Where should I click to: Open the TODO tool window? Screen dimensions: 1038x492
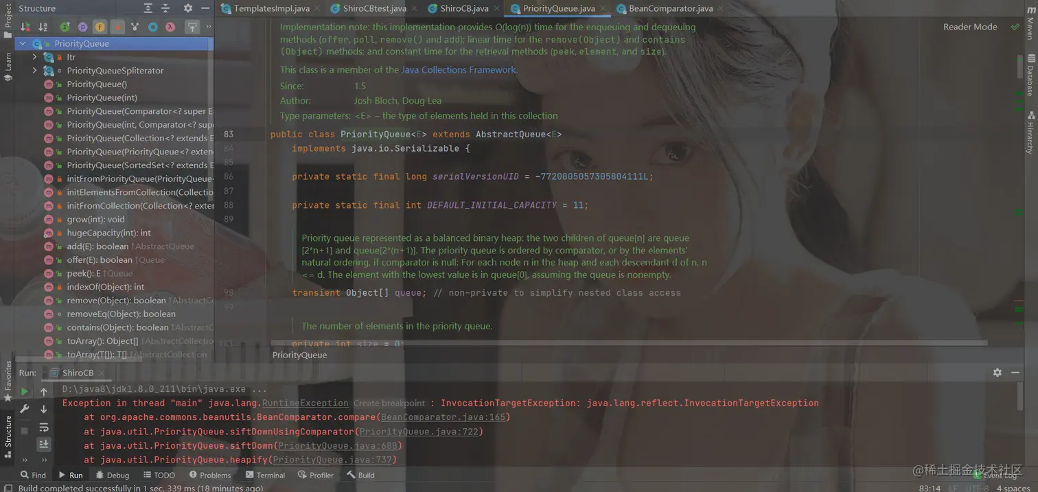[x=159, y=475]
